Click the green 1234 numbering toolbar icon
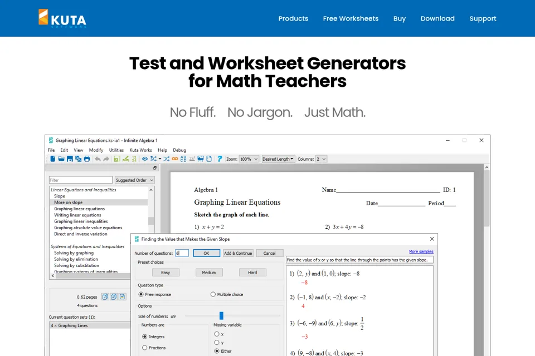 [134, 159]
